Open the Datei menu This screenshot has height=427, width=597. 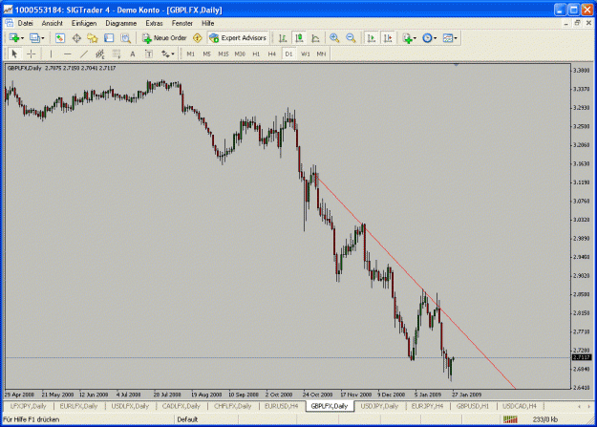click(x=25, y=23)
